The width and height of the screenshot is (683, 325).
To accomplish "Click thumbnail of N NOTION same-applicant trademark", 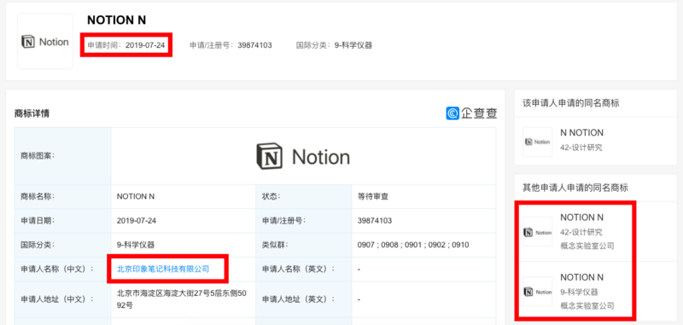I will [x=538, y=142].
